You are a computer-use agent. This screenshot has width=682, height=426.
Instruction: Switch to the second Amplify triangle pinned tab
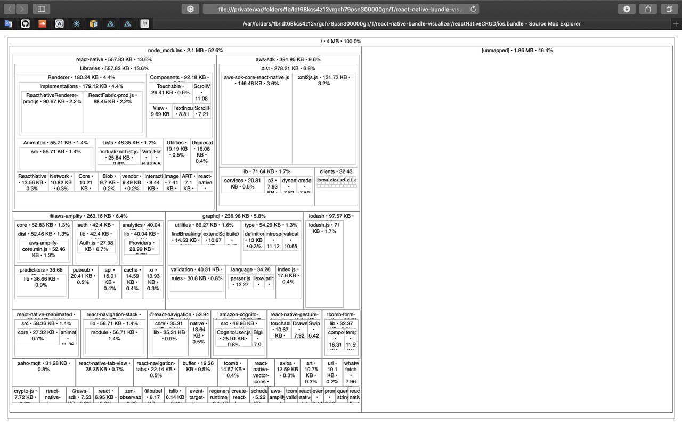127,23
